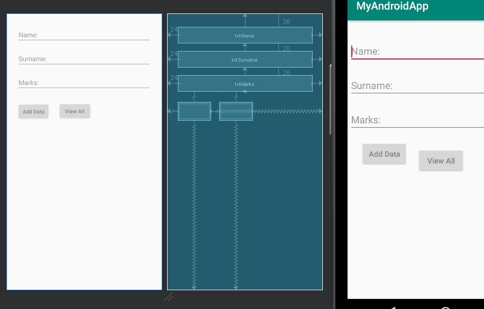Click the bottom constraint handle of txtMarks
Viewport: 484px width, 309px height.
pos(245,92)
